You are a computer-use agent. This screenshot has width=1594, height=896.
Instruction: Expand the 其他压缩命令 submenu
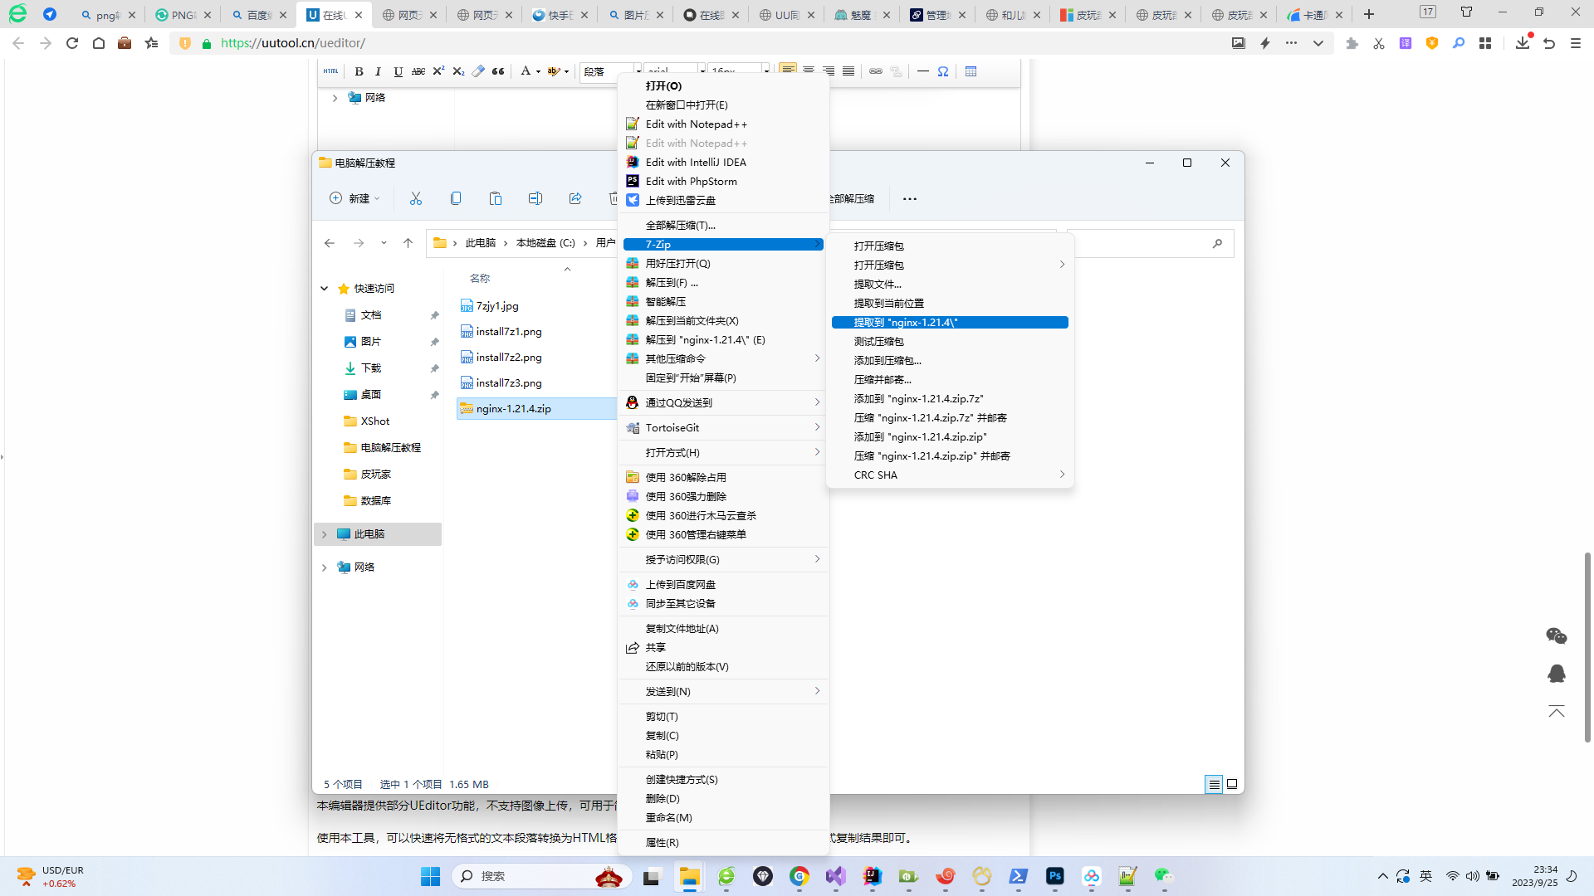723,358
